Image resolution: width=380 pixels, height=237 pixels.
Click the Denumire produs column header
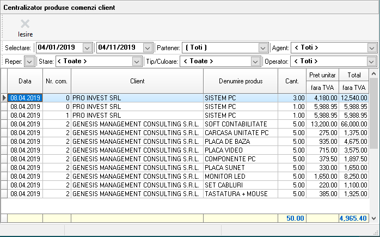241,81
